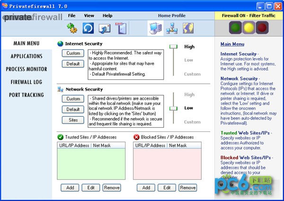Add a trusted site entry
Screen dimensions: 284x201
(x=70, y=188)
